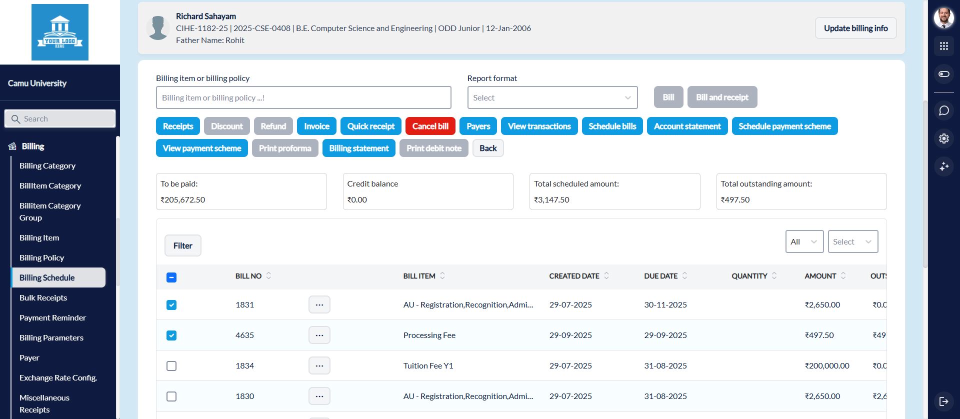Click the Quick receipt button

click(371, 126)
